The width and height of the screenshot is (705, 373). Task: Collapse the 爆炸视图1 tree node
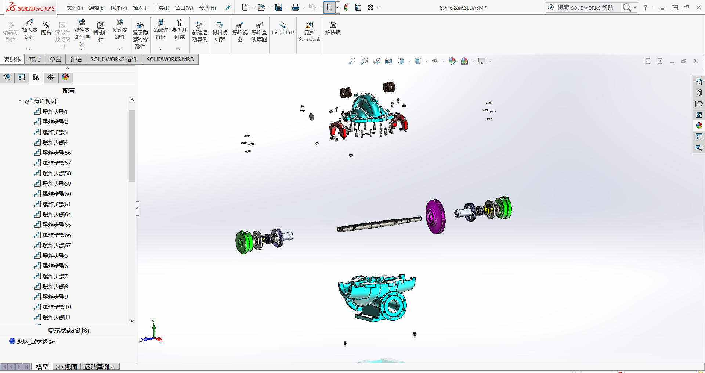20,101
